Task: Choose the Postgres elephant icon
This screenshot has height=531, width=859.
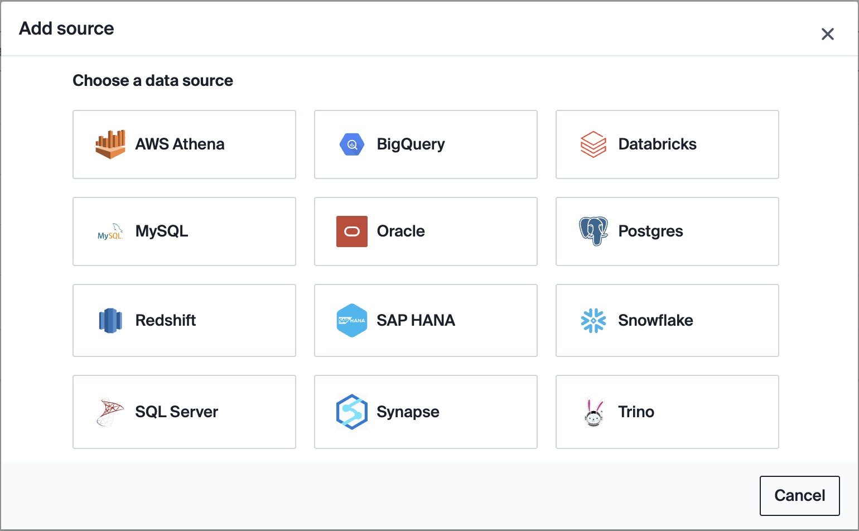Action: click(593, 231)
